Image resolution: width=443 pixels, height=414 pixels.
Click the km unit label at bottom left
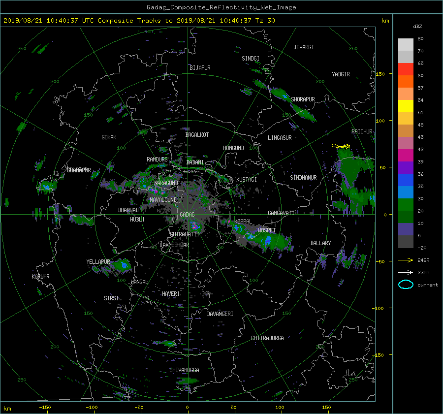[x=7, y=409]
